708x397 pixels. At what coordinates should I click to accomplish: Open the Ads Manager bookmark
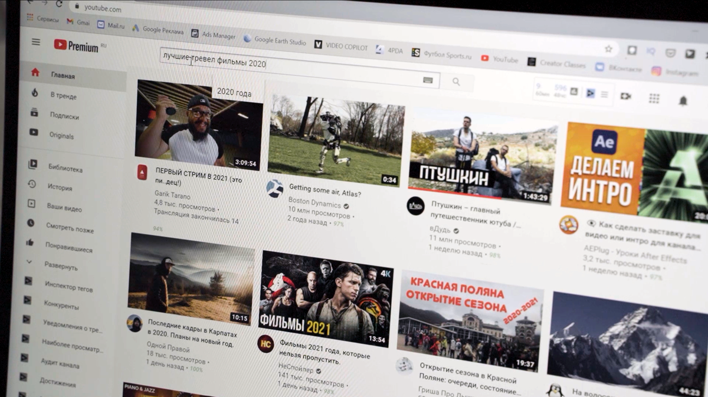point(213,35)
